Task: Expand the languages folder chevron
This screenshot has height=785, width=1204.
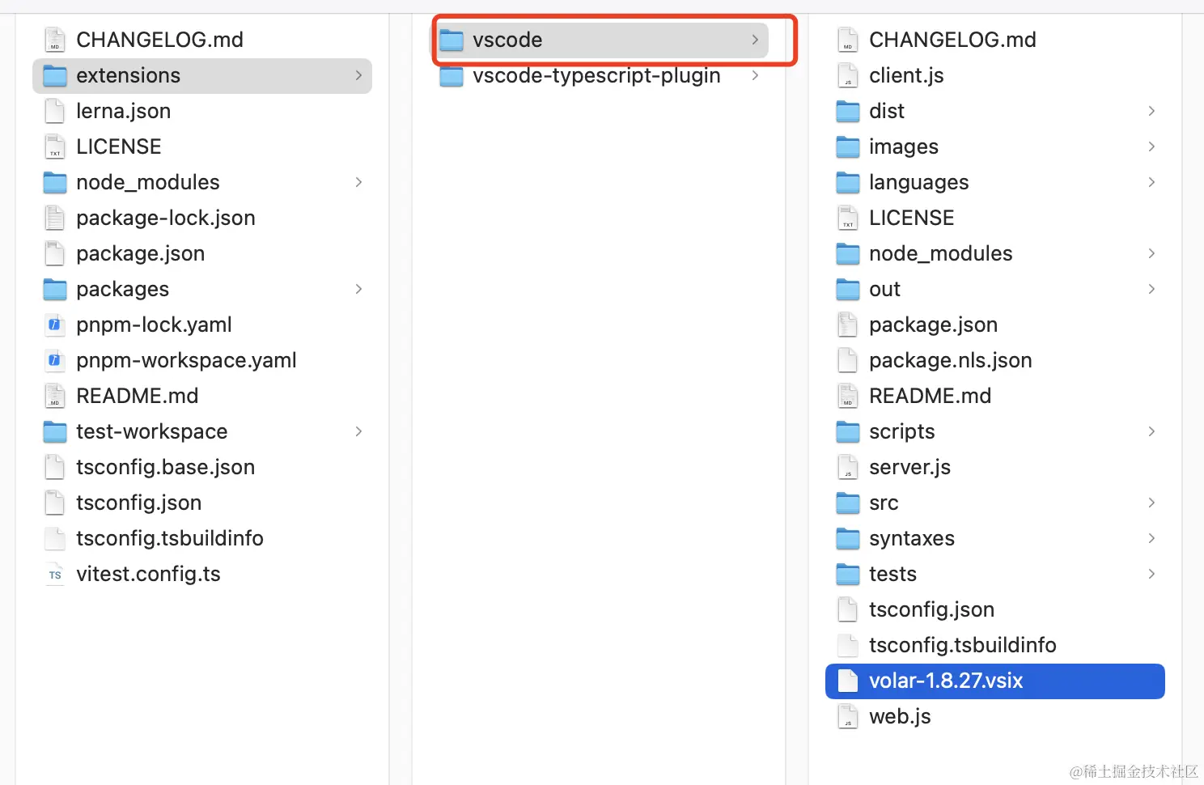Action: click(x=1151, y=182)
